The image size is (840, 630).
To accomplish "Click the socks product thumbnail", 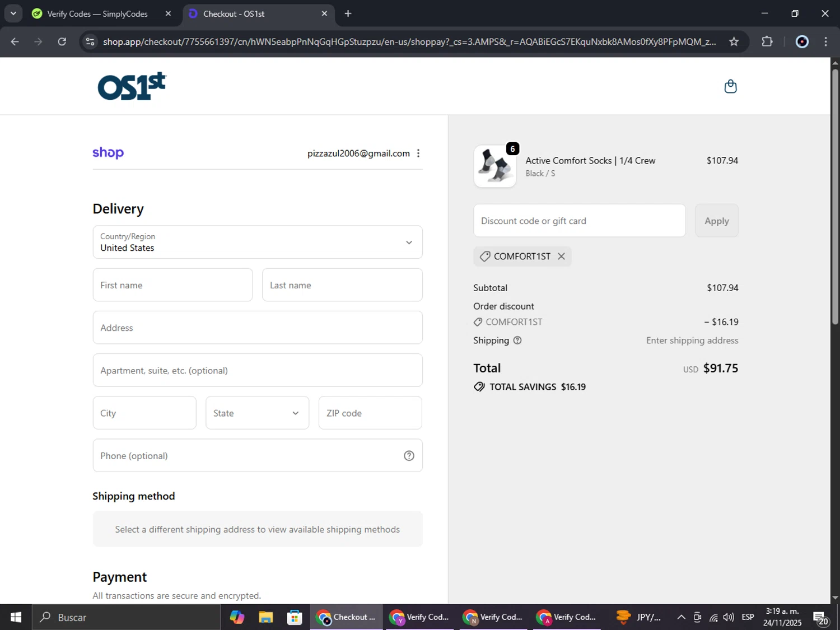I will click(x=495, y=166).
